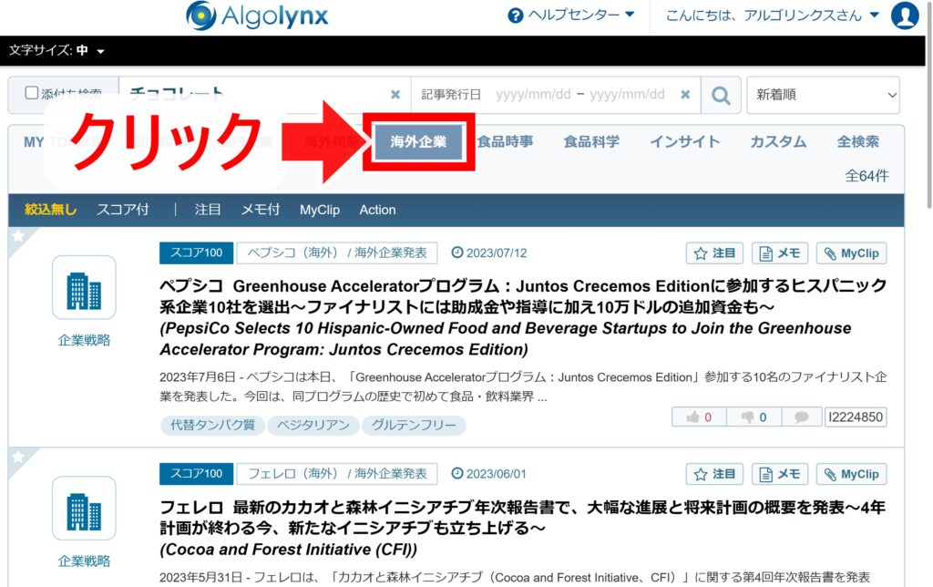The image size is (933, 587).
Task: Select the 海外企業 tab
Action: coord(418,142)
